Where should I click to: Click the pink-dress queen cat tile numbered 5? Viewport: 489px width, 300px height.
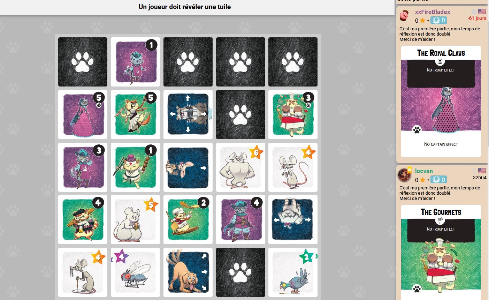[83, 114]
